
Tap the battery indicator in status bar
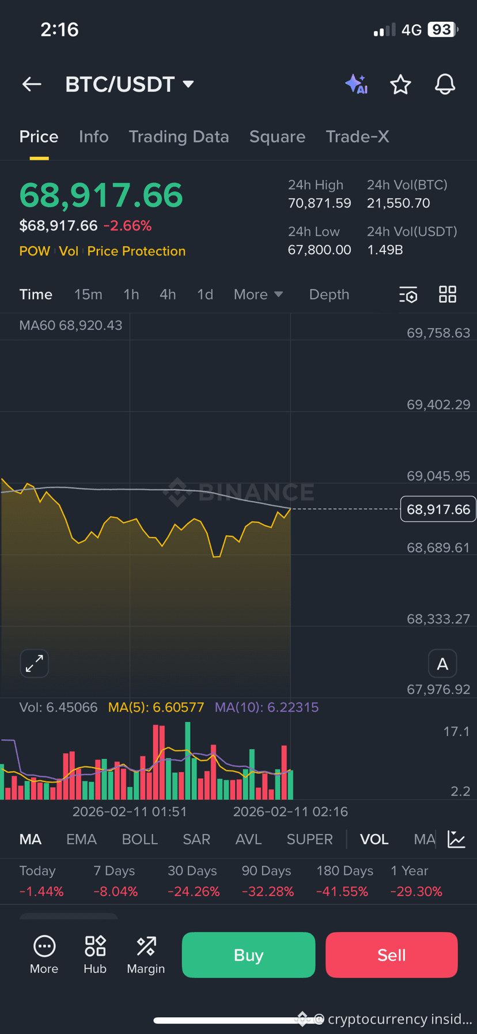coord(442,29)
